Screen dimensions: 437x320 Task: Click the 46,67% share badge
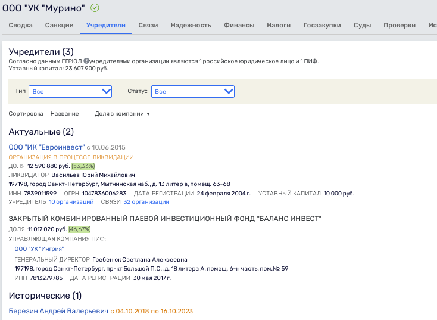click(x=80, y=229)
